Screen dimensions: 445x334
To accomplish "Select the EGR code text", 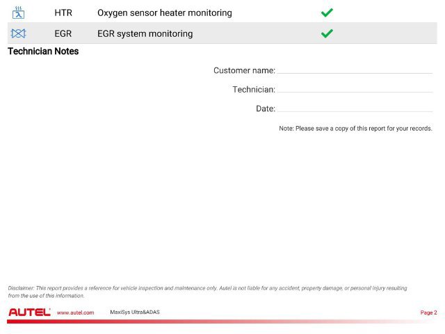I will (63, 33).
